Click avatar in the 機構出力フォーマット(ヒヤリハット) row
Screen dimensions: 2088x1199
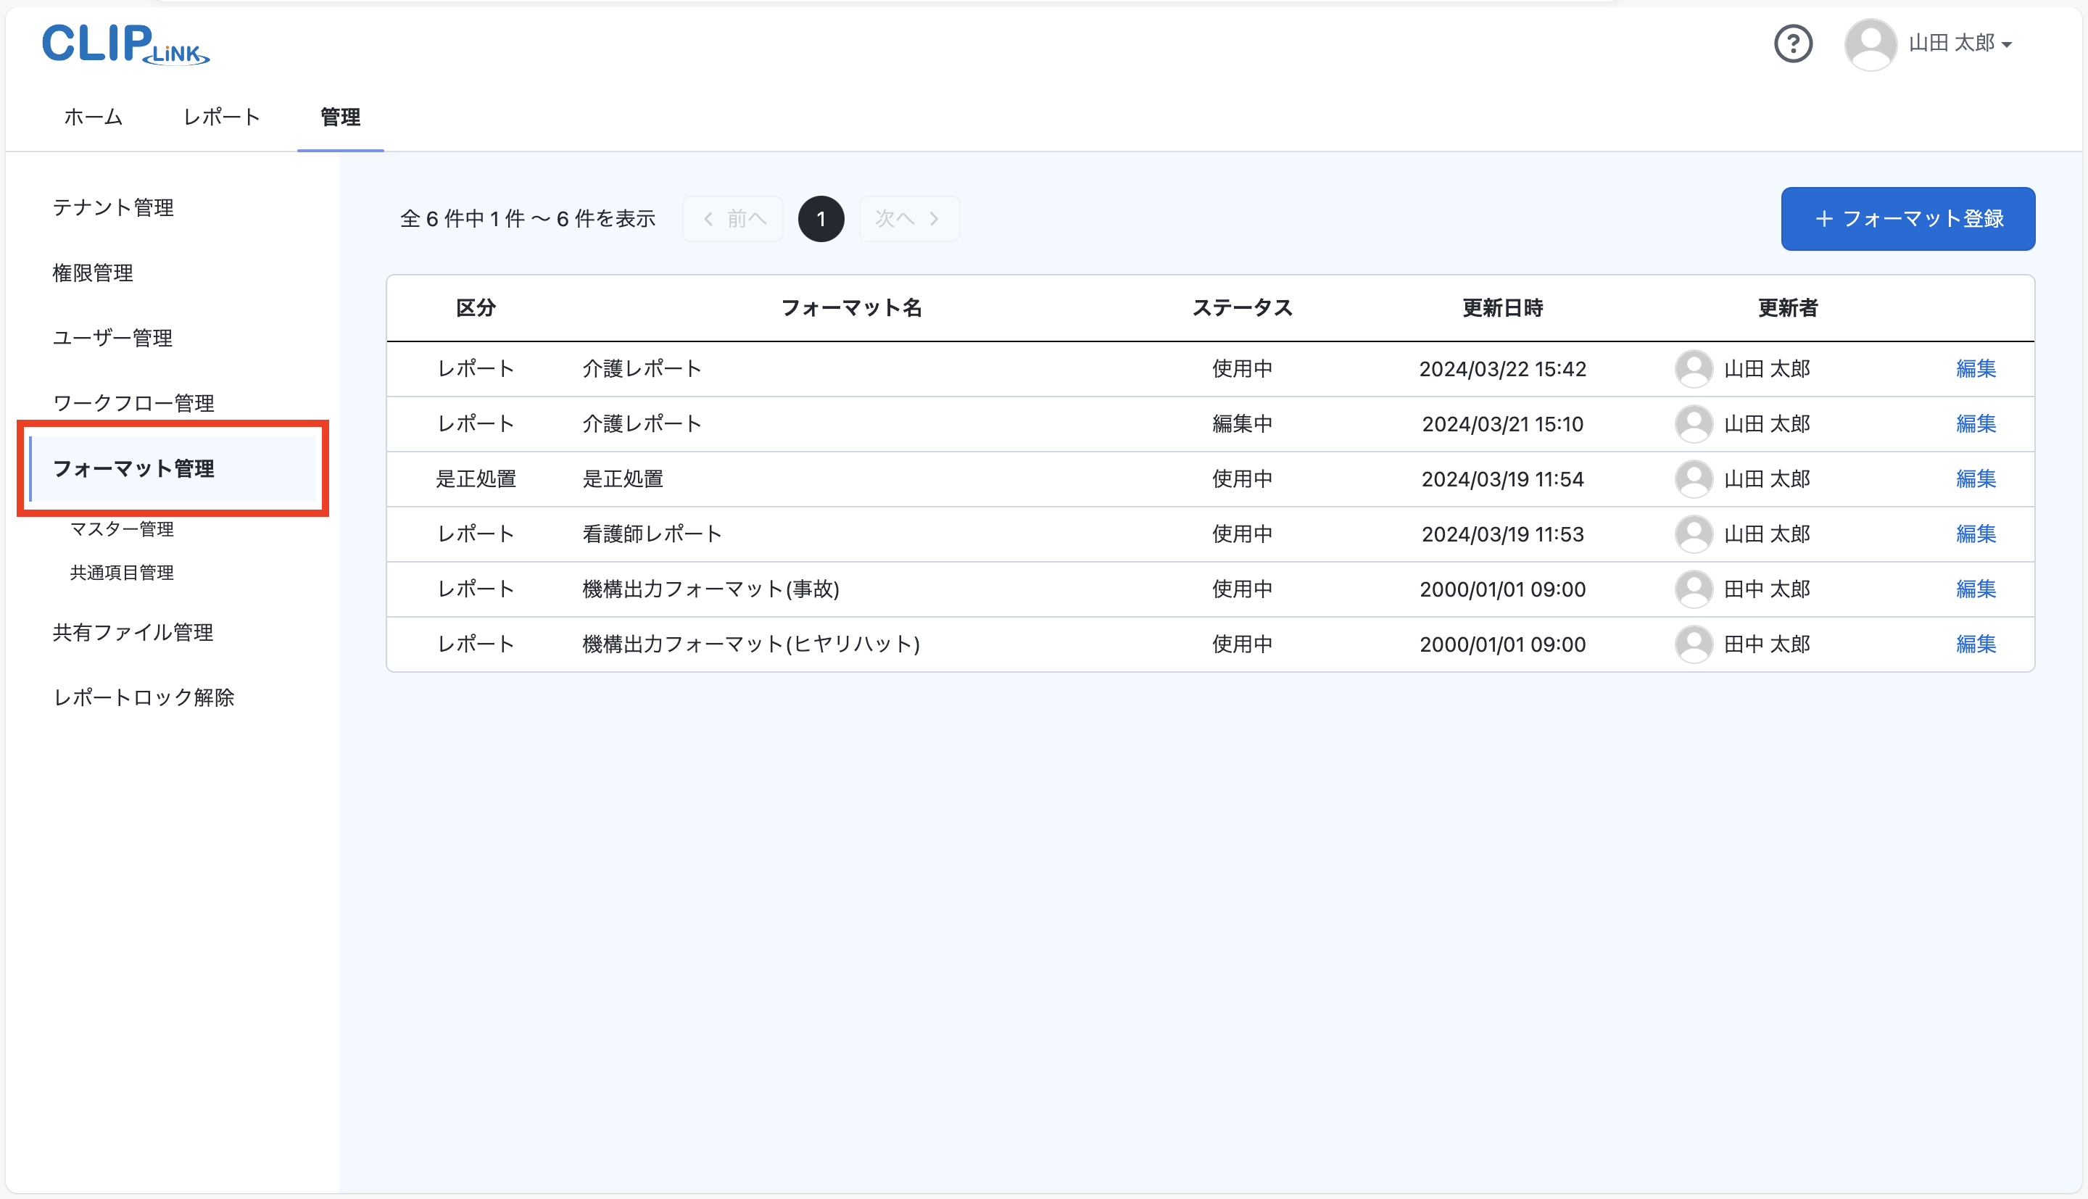click(1694, 644)
